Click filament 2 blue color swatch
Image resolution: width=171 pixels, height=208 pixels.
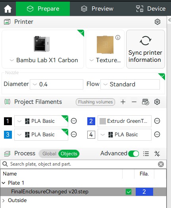[91, 121]
